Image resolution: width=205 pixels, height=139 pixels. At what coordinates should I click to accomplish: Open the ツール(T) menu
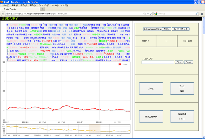[x=55, y=5]
